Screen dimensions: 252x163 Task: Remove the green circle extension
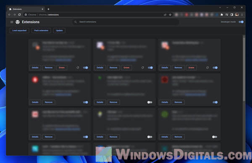pos(178,137)
